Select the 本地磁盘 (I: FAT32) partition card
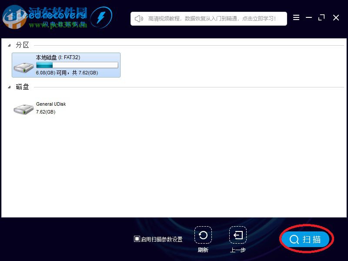The image size is (348, 261). click(66, 65)
